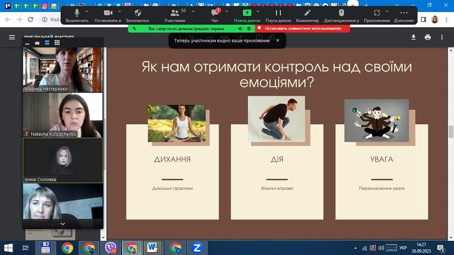Open Дополнительно more options menu
This screenshot has height=255, width=454.
tap(403, 16)
